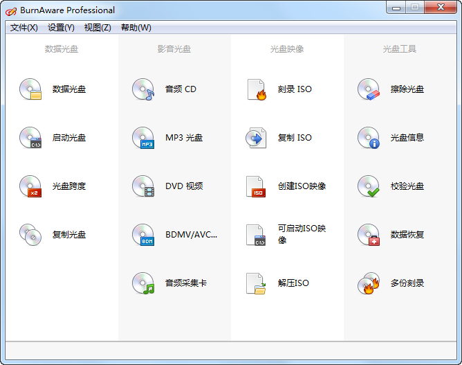
Task: Click the 启动光盘 text label
Action: point(69,138)
